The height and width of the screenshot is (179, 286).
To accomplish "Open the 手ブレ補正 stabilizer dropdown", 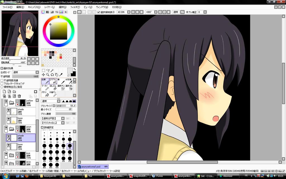I will [x=205, y=12].
